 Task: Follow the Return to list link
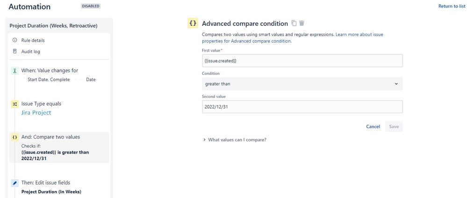tap(452, 6)
